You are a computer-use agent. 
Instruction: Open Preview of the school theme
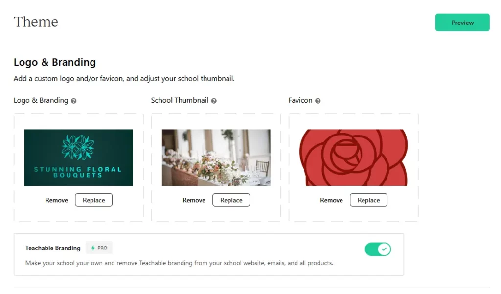click(x=462, y=22)
